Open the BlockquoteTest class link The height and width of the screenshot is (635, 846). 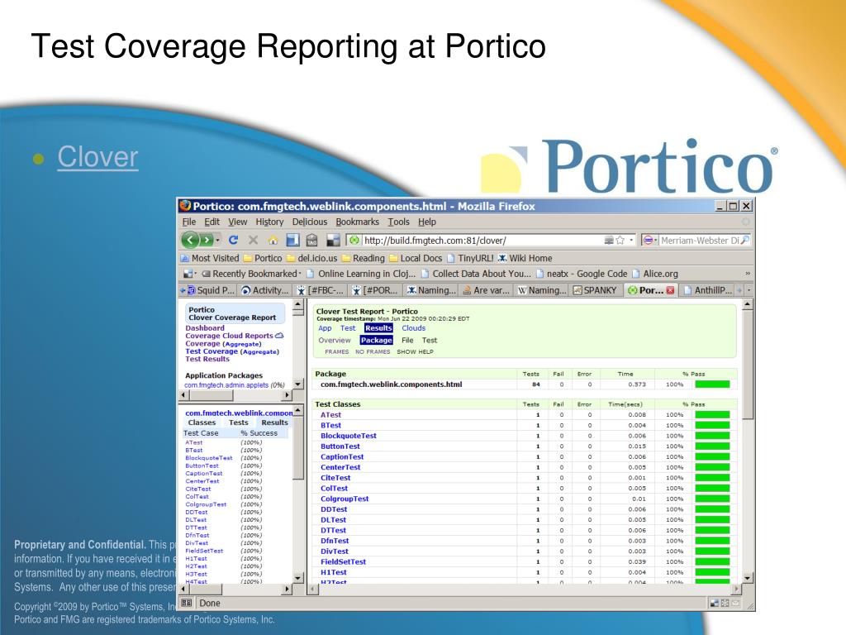click(349, 436)
